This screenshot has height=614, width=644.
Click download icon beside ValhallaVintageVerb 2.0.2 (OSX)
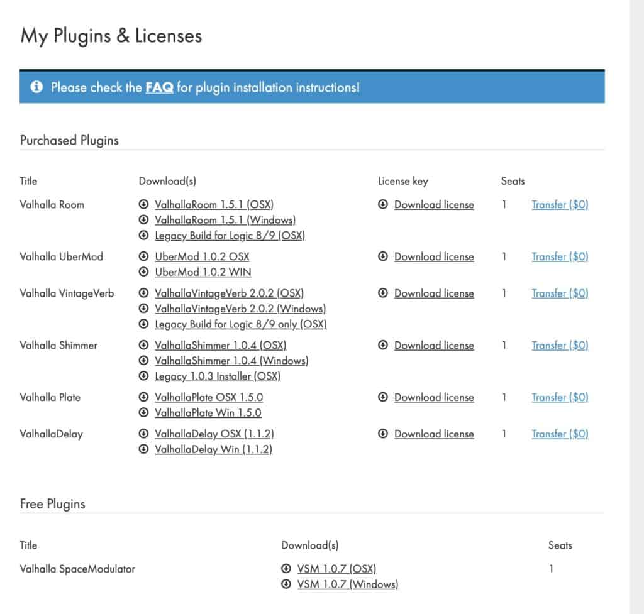pos(143,293)
